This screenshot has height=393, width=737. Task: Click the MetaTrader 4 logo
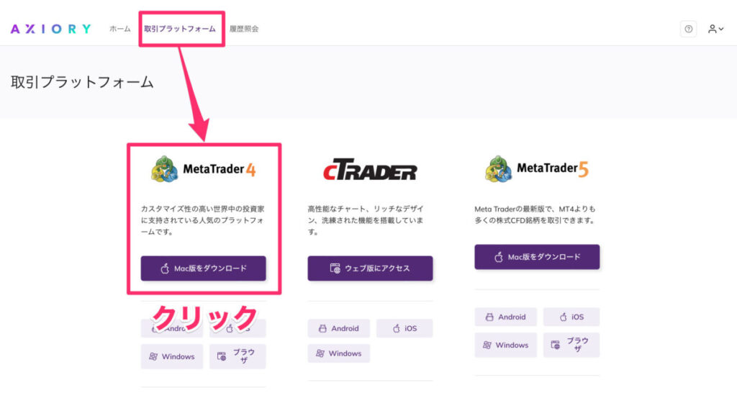tap(204, 169)
